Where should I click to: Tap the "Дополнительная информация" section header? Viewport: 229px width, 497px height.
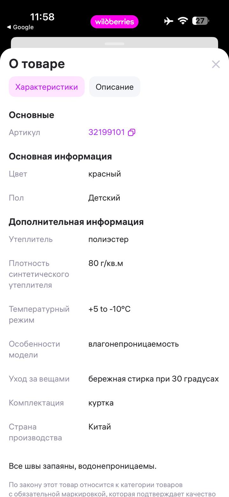click(x=76, y=222)
